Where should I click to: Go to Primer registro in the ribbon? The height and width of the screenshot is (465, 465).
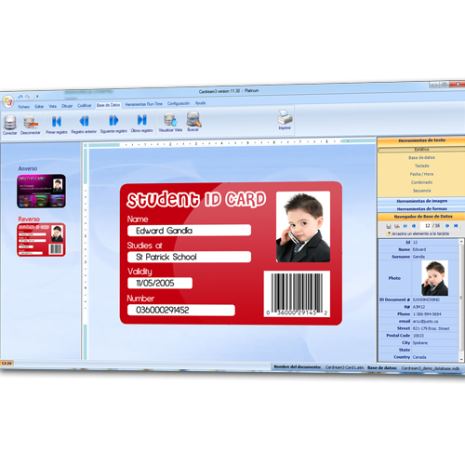(x=57, y=125)
